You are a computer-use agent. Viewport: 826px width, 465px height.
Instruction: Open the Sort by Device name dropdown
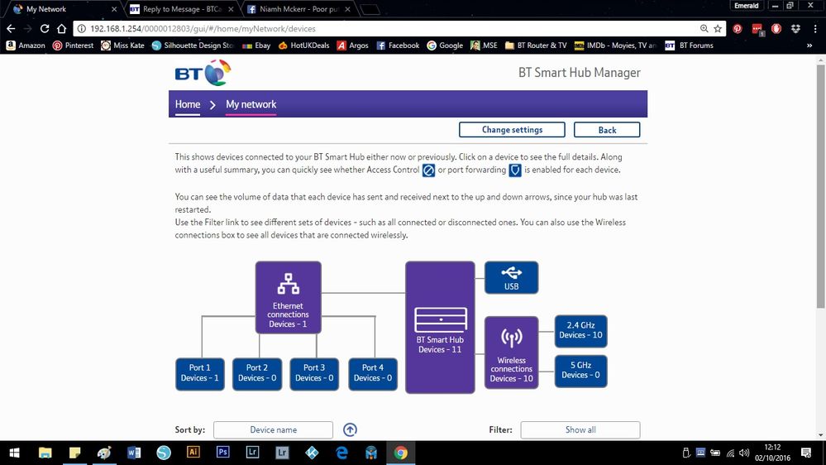273,429
